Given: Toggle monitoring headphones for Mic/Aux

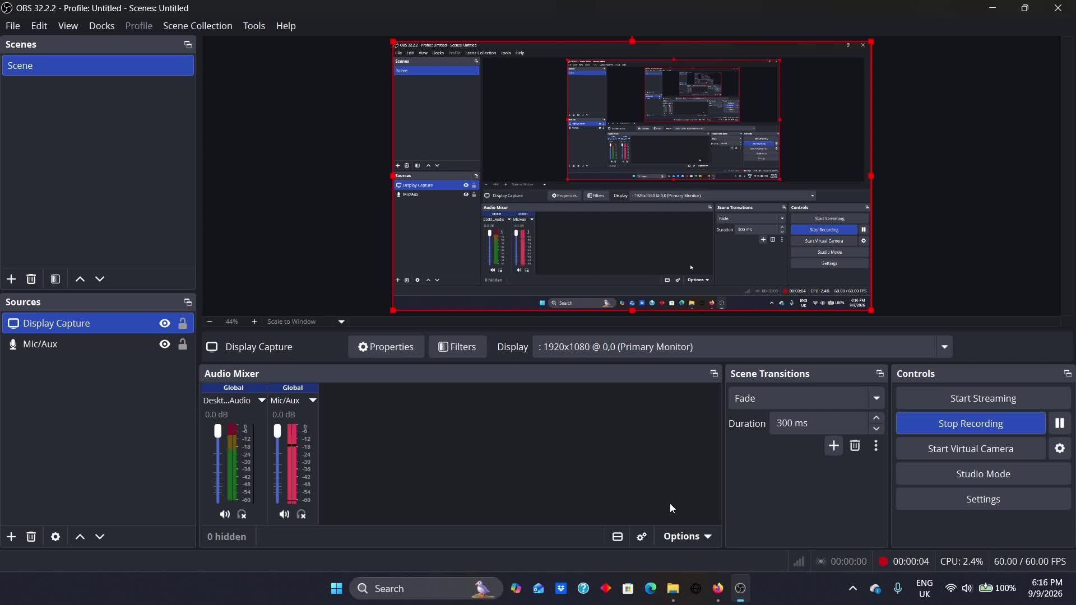Looking at the screenshot, I should (x=302, y=514).
